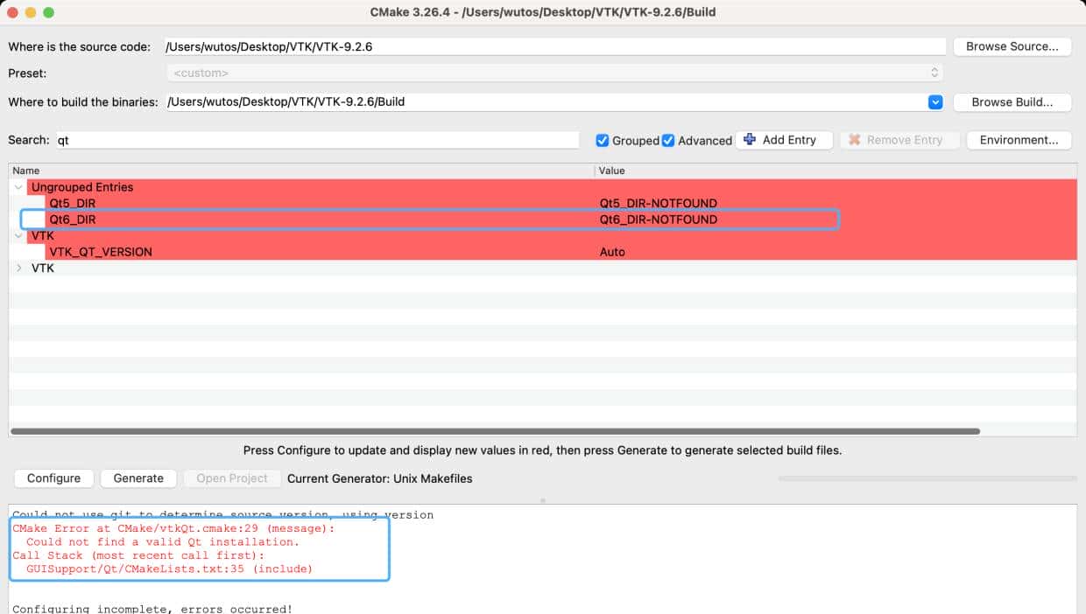Select the VTK_QT_VERSION entry

(101, 252)
